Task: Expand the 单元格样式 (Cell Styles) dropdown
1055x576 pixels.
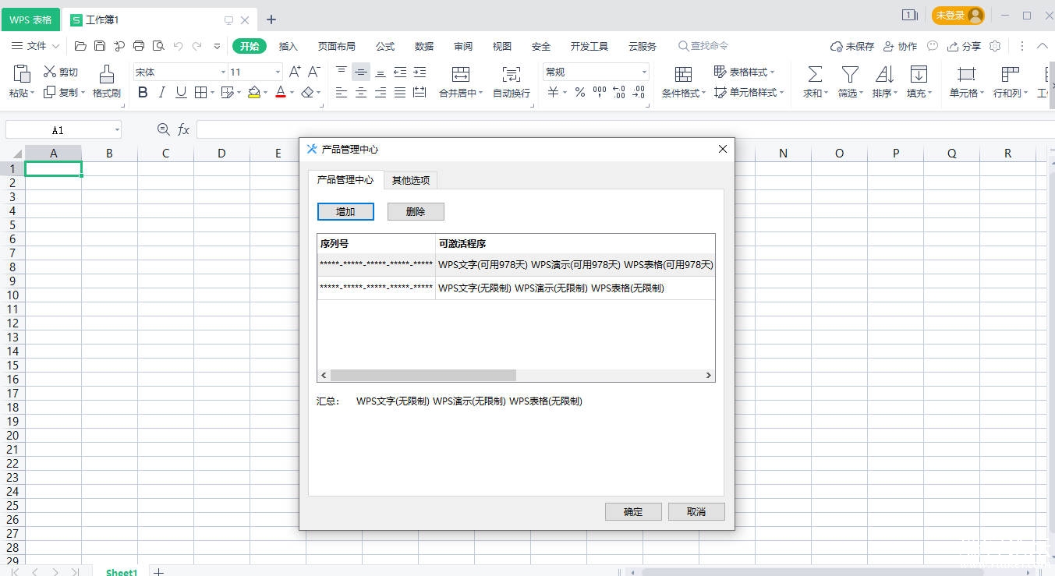Action: [x=782, y=93]
